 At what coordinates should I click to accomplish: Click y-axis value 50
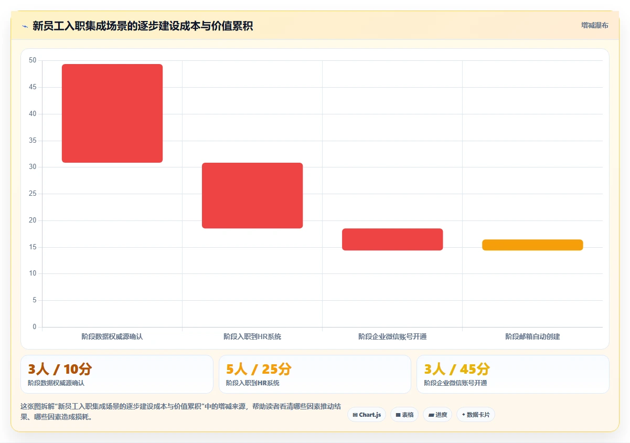point(33,60)
